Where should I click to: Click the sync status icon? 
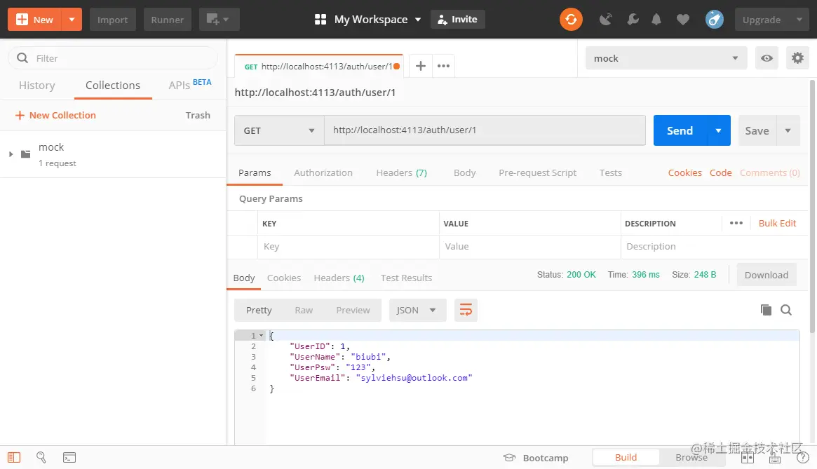571,20
